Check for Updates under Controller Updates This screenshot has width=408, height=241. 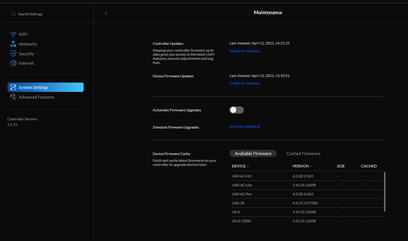pyautogui.click(x=244, y=51)
